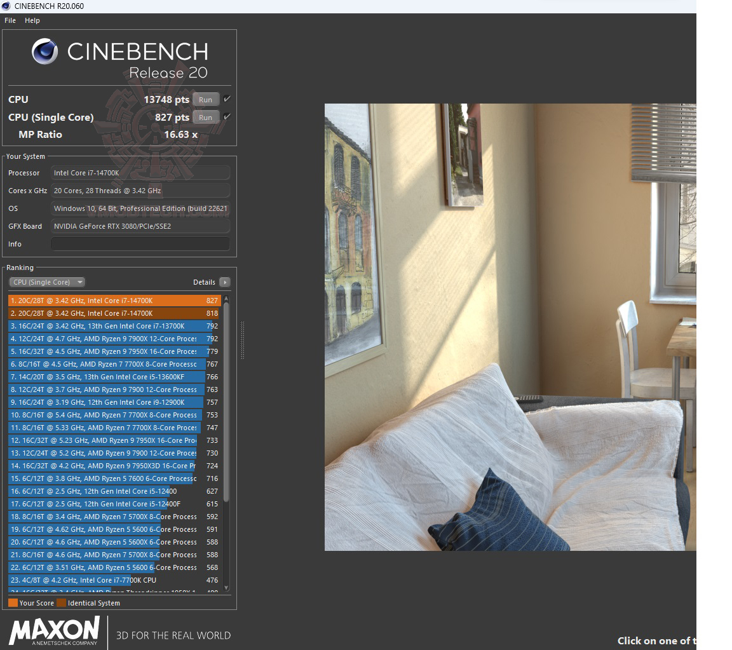
Task: Select rank 1 i7-14700K score 827
Action: pyautogui.click(x=114, y=301)
